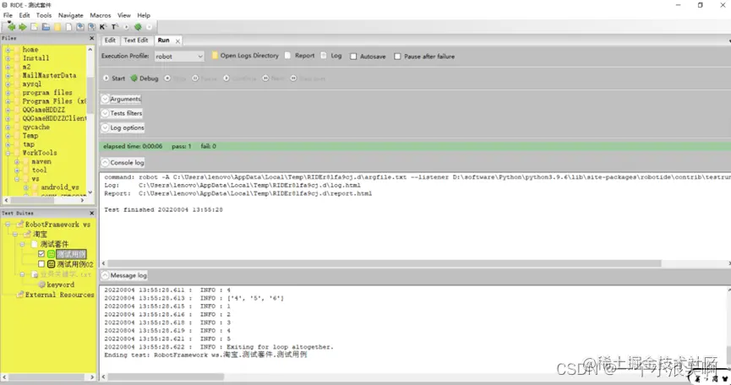Expand the home folder node
This screenshot has width=731, height=385.
pyautogui.click(x=8, y=50)
